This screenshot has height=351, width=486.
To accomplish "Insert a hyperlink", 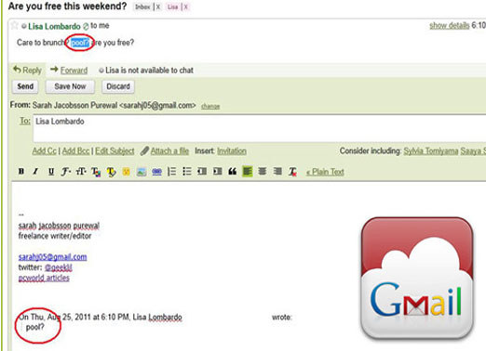I will click(156, 172).
